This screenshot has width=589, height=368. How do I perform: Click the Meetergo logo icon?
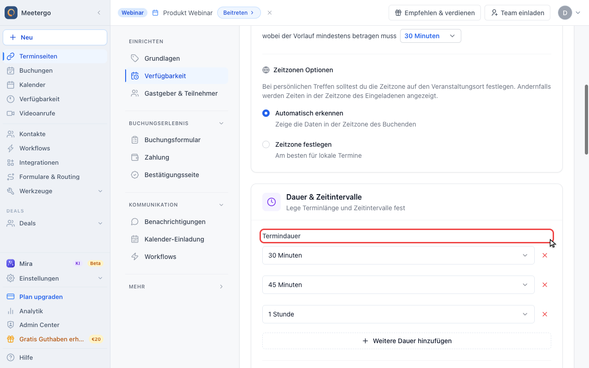(11, 12)
